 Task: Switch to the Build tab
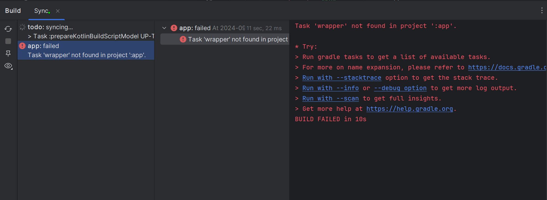(13, 11)
